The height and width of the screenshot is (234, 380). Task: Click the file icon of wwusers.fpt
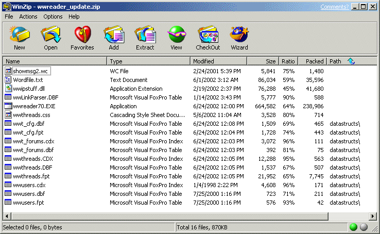pyautogui.click(x=8, y=202)
